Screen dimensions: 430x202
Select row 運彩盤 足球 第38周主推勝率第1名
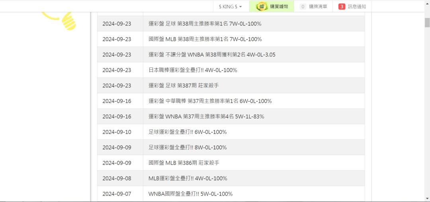click(x=231, y=23)
